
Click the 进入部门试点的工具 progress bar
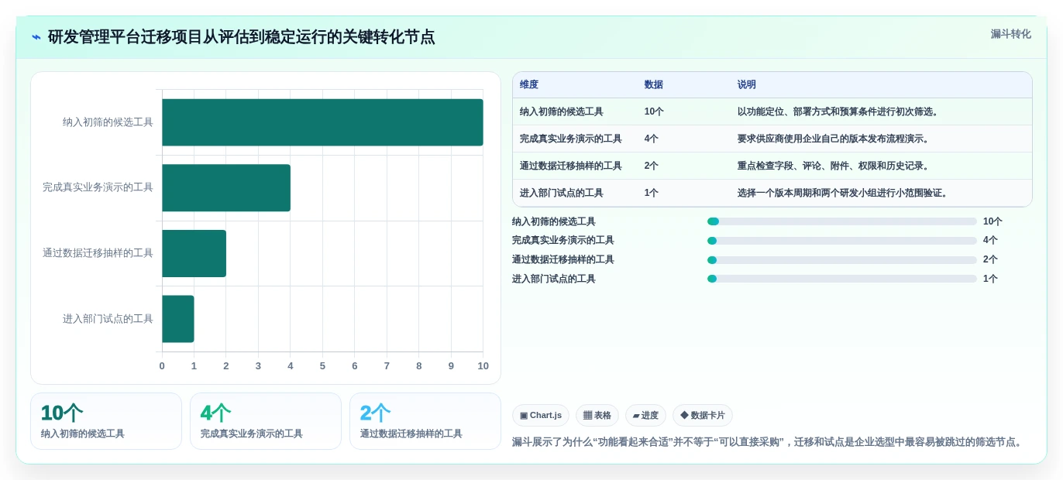[842, 279]
